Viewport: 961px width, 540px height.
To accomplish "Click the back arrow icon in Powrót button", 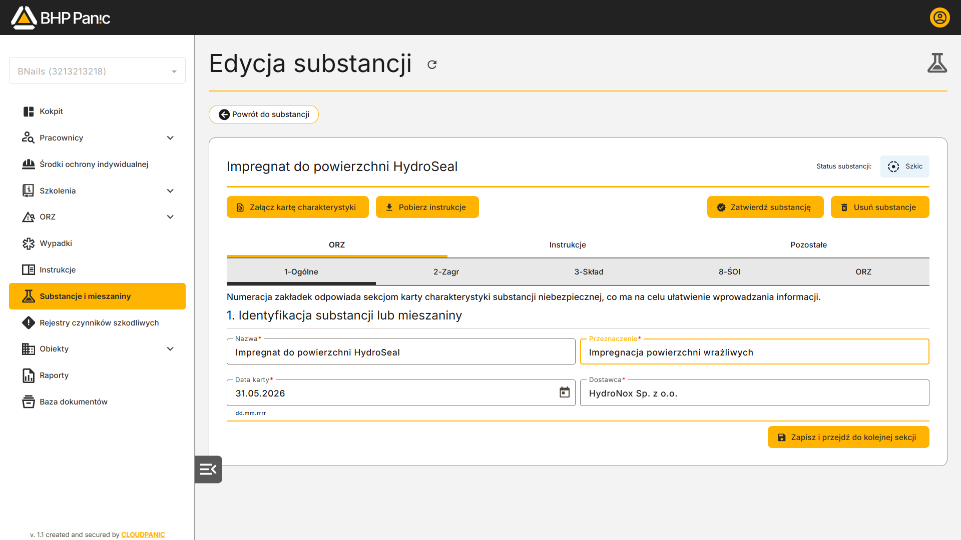I will pos(224,114).
